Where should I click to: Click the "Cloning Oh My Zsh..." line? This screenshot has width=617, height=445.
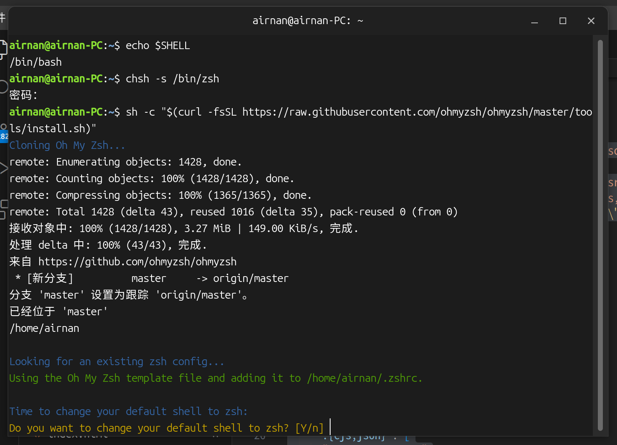click(x=67, y=146)
